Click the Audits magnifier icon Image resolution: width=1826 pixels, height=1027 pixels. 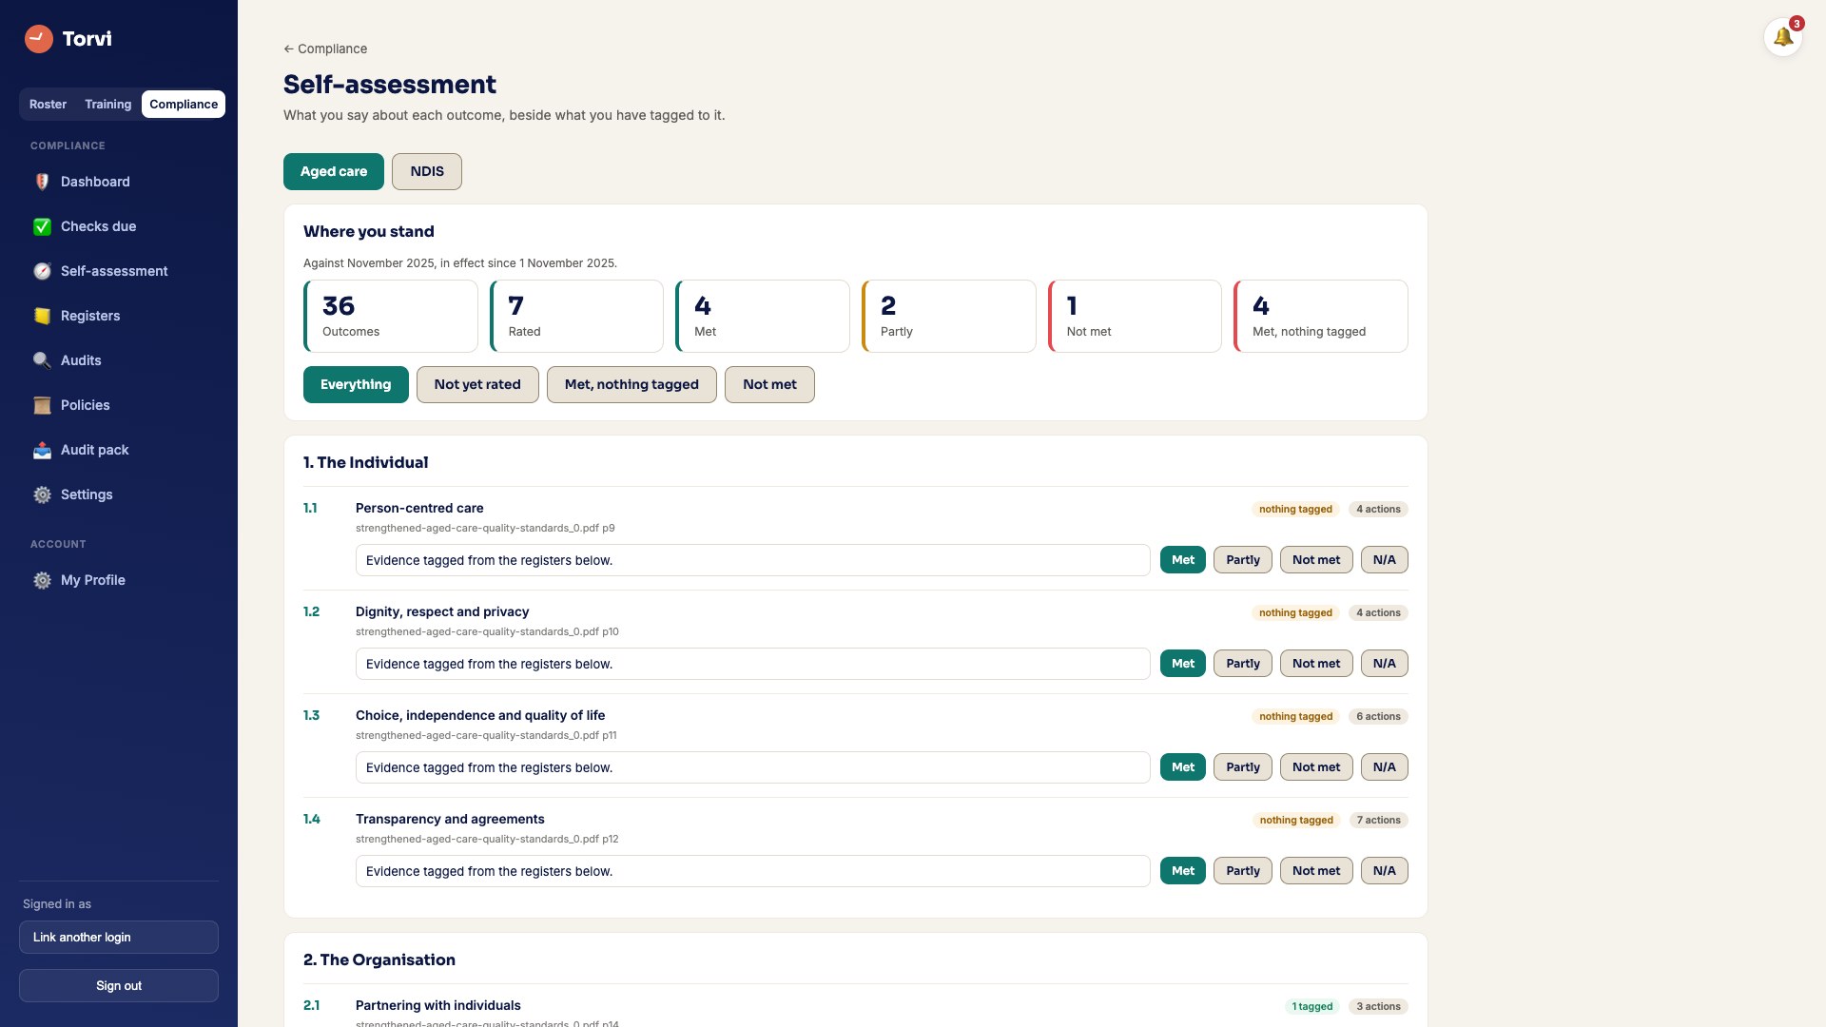pyautogui.click(x=42, y=360)
